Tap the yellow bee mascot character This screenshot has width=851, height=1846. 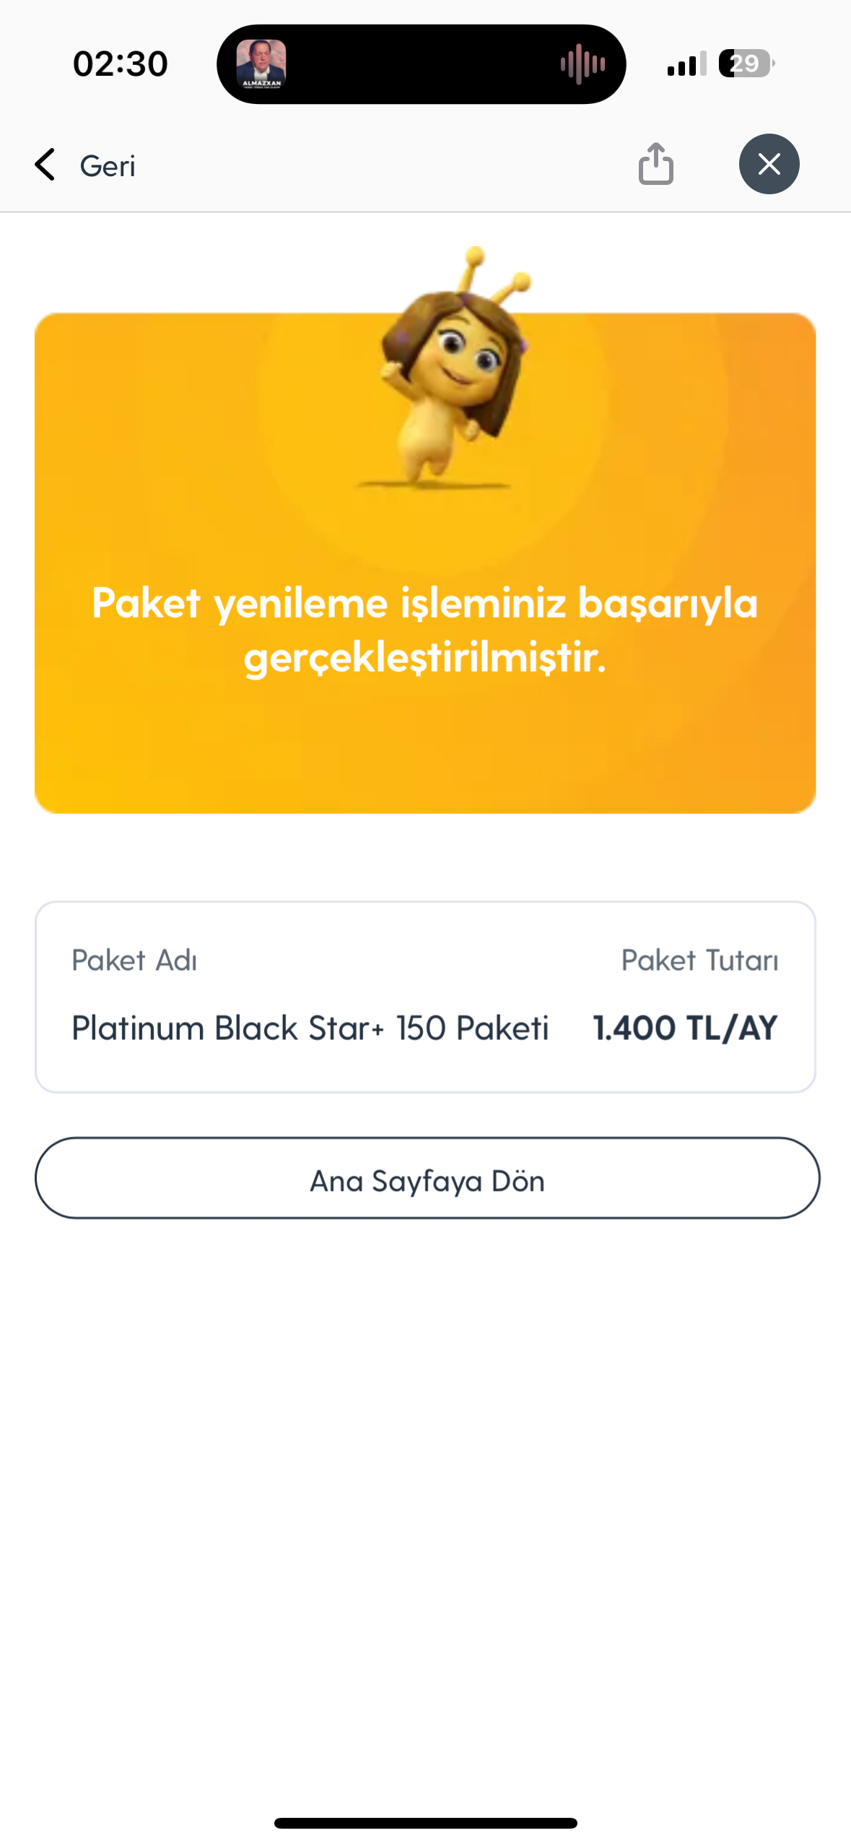point(456,368)
